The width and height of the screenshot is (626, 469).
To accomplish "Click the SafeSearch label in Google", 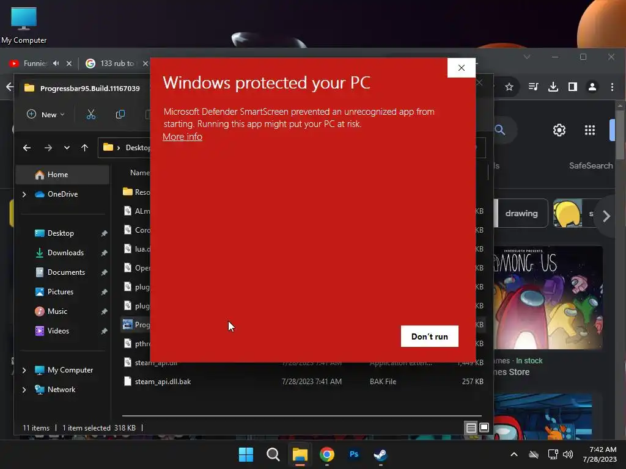I will (x=591, y=165).
